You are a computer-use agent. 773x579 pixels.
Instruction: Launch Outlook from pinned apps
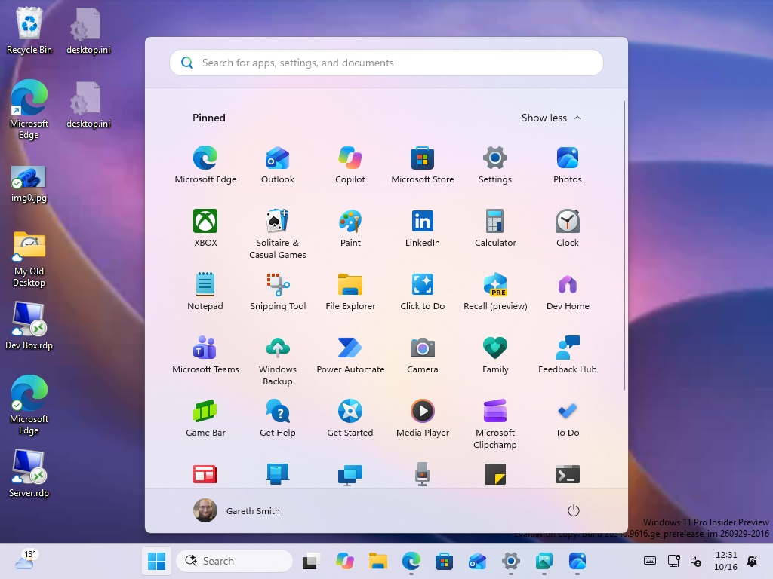coord(278,165)
